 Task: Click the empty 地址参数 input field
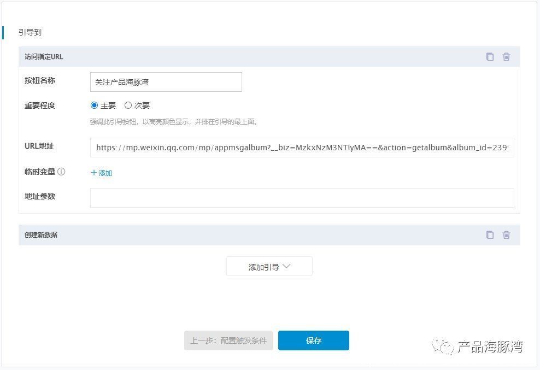tap(302, 198)
